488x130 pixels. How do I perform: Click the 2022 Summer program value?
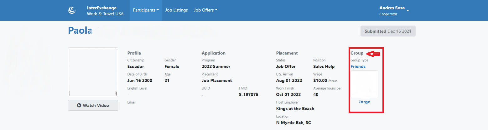(x=216, y=66)
